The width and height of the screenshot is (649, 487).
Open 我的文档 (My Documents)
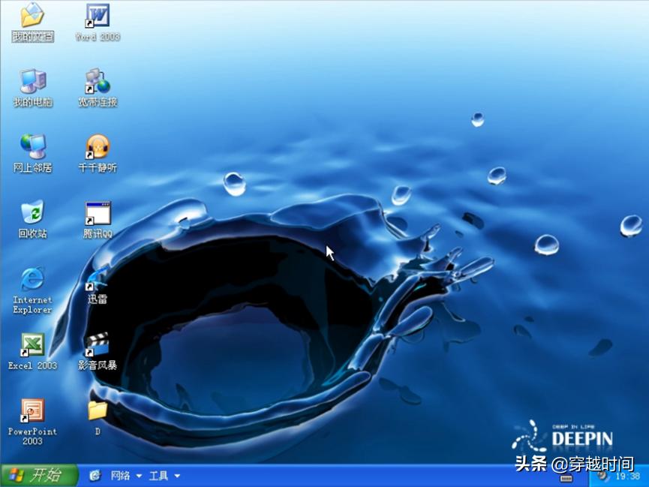pyautogui.click(x=30, y=17)
